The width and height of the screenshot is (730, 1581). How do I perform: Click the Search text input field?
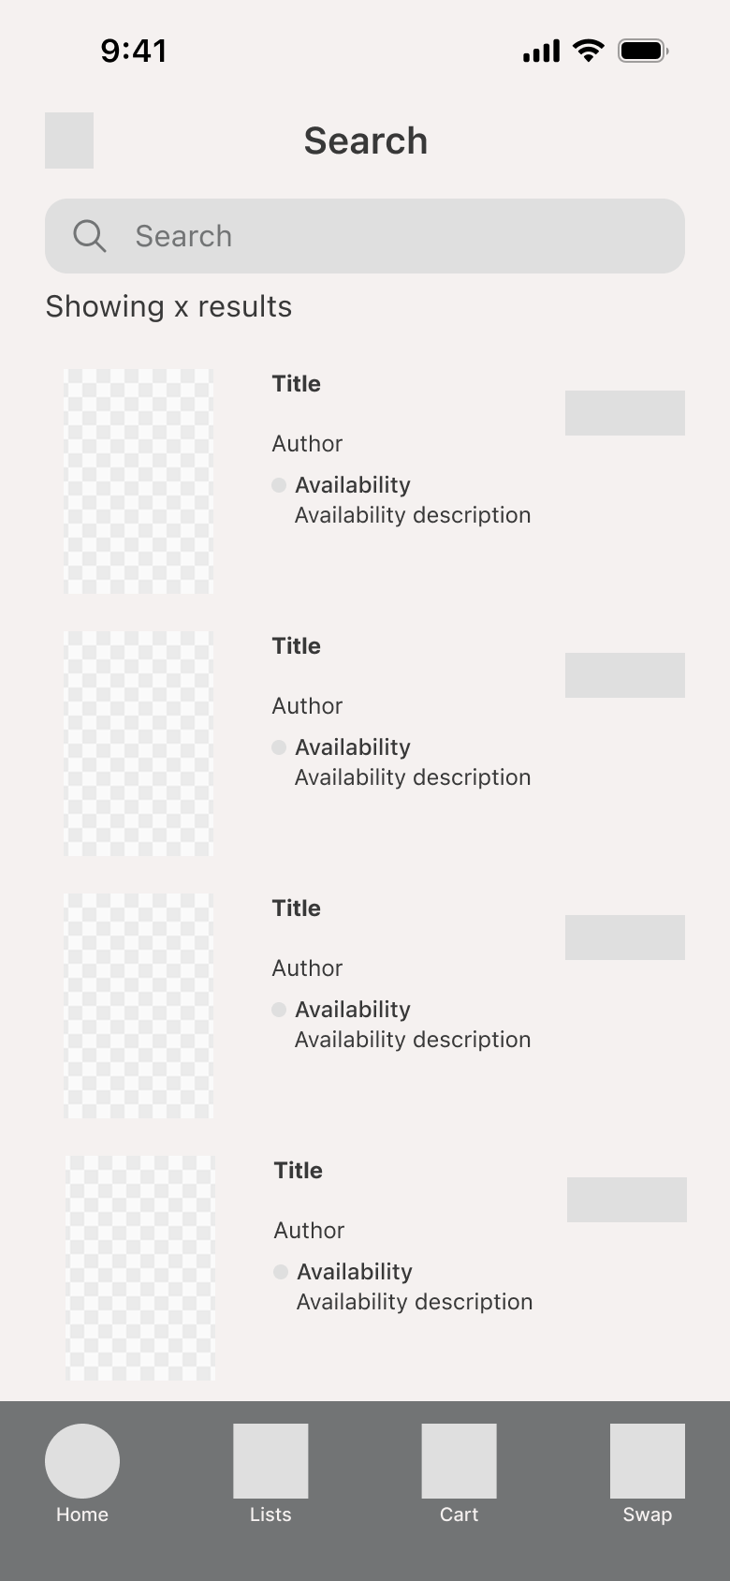pos(365,236)
